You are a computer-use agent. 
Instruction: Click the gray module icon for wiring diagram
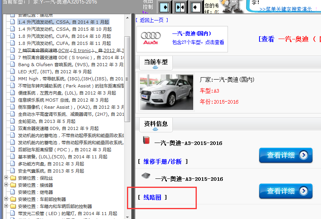click(x=146, y=176)
